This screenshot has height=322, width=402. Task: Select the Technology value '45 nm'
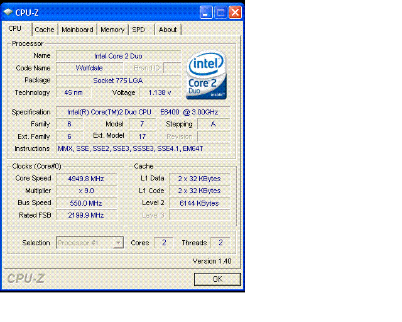click(x=73, y=92)
